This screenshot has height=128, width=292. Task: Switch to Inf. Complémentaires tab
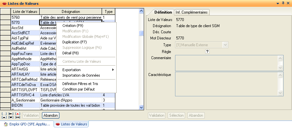pos(192,12)
